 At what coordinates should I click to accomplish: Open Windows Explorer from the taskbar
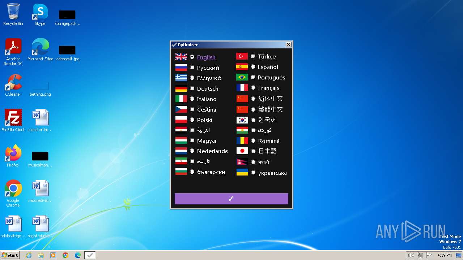click(41, 255)
